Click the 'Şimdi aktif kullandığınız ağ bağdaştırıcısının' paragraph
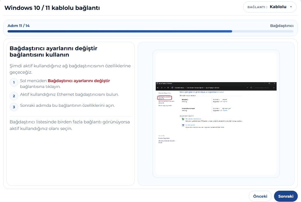This screenshot has height=202, width=301. pyautogui.click(x=70, y=69)
